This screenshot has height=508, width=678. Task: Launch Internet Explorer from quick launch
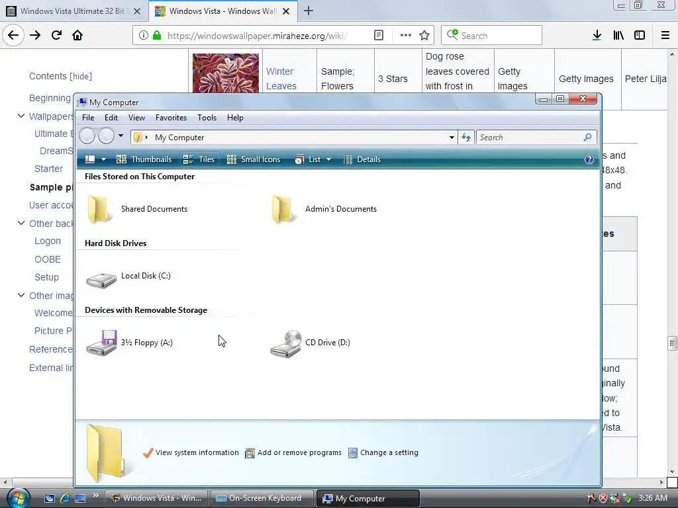pos(66,498)
